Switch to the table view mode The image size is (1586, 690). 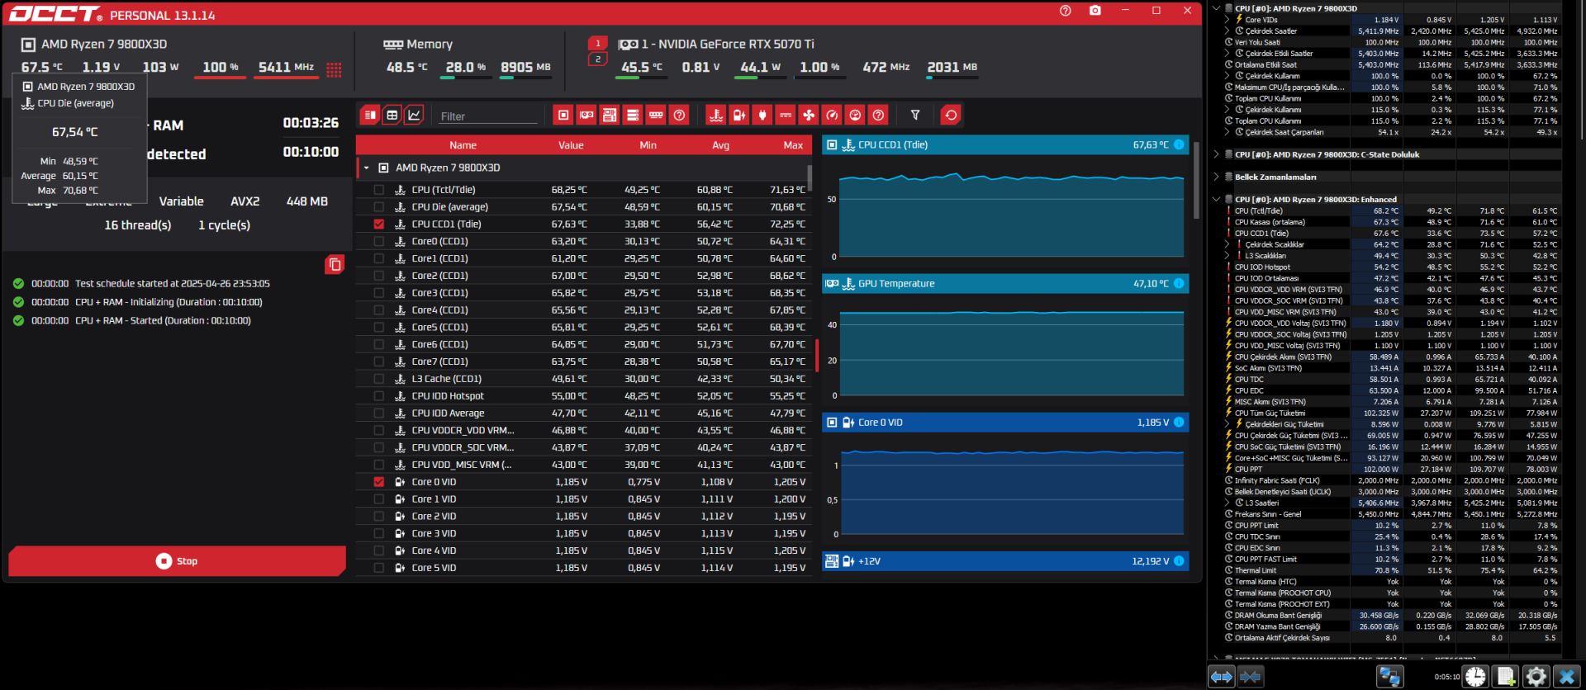click(392, 115)
